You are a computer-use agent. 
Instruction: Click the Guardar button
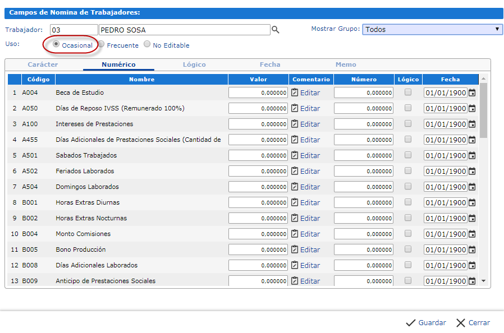(x=426, y=323)
